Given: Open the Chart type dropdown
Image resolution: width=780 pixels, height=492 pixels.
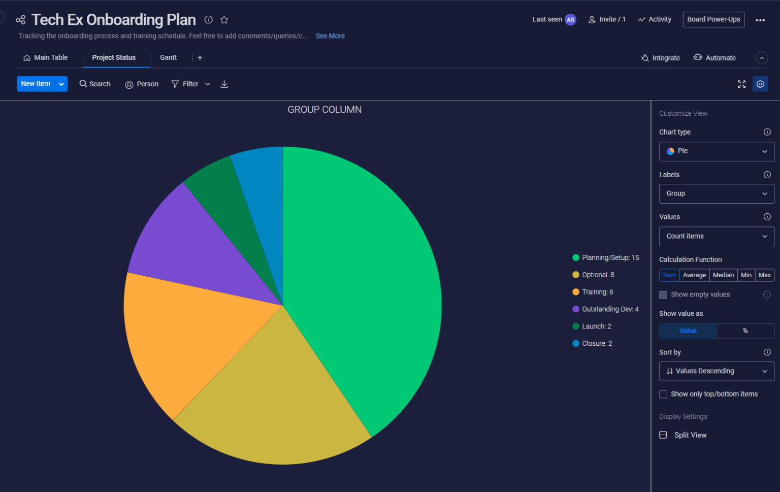Looking at the screenshot, I should click(x=716, y=151).
